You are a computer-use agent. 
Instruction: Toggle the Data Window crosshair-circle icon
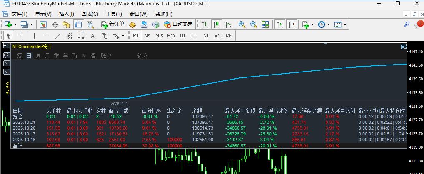[x=55, y=24]
